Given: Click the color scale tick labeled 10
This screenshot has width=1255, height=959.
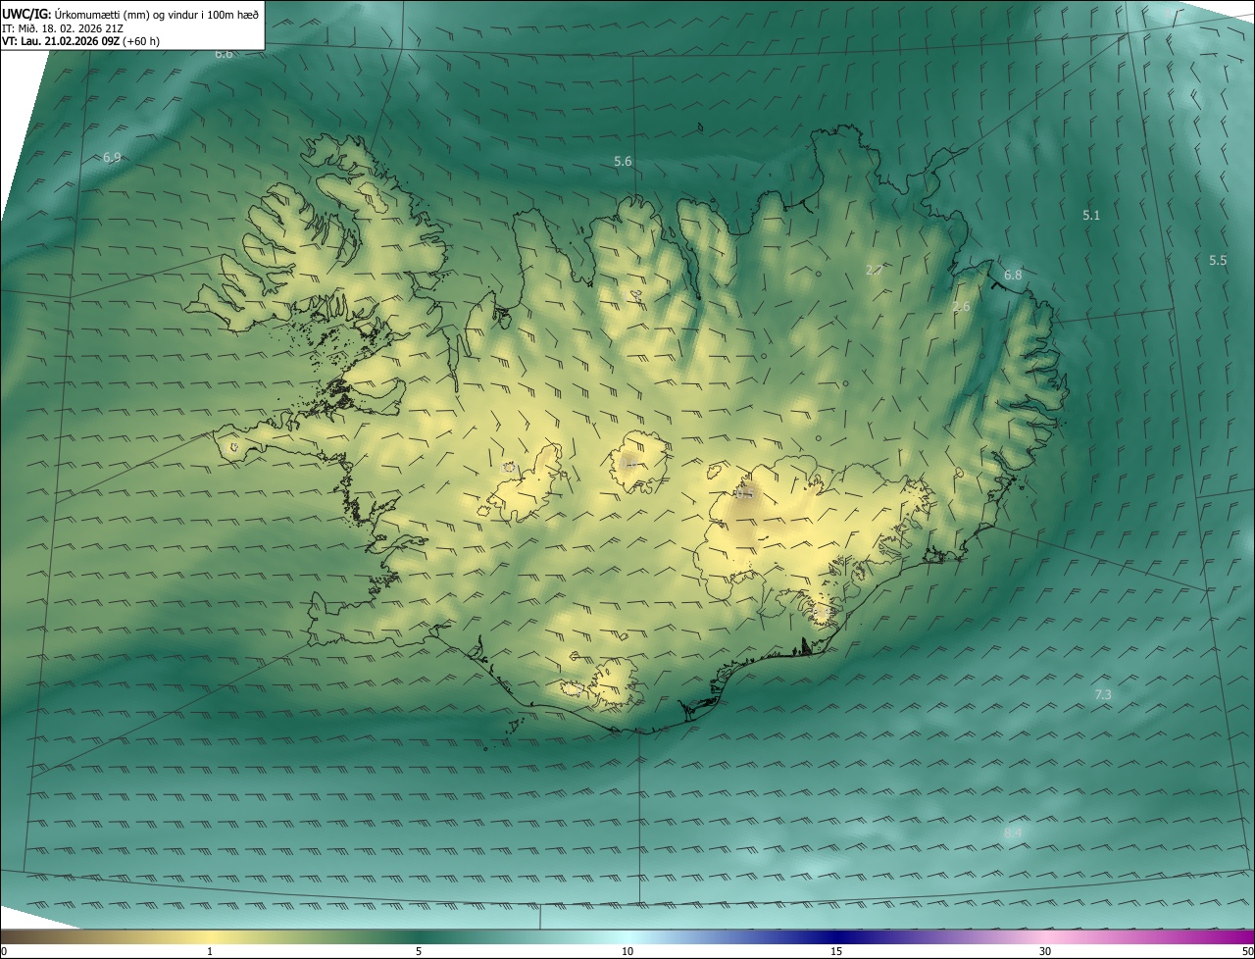Looking at the screenshot, I should (627, 951).
